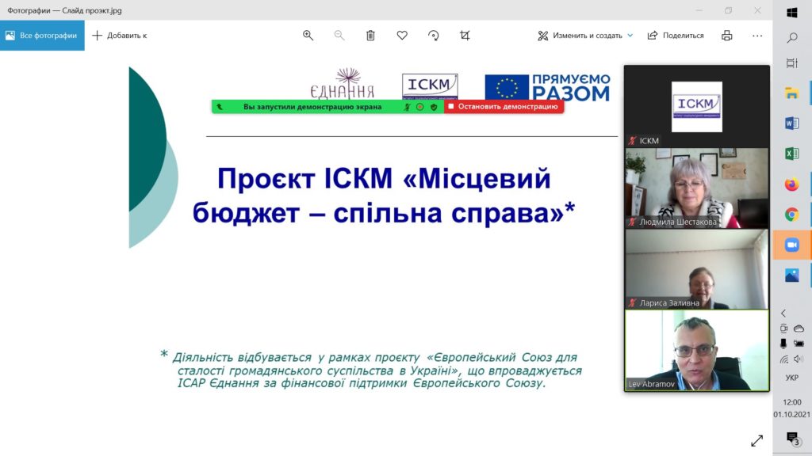This screenshot has height=456, width=812.
Task: Go to 'Все фотографии' view
Action: click(42, 36)
